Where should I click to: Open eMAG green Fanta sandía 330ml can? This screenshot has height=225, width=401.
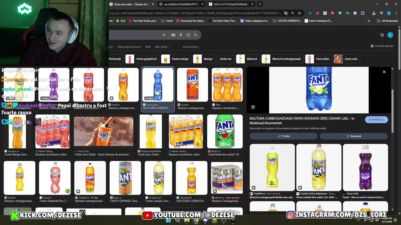pos(225,131)
